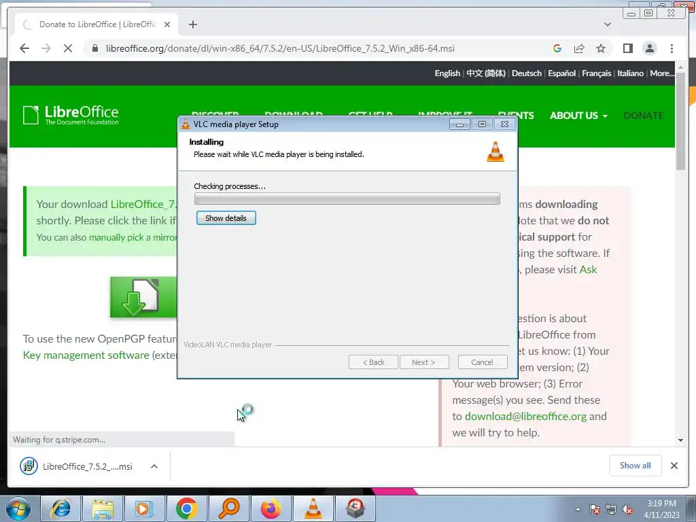
Task: Click the address bar with the libreoffice.org URL
Action: 279,48
